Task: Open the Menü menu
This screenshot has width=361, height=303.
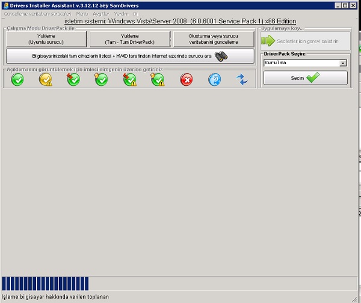Action: click(x=82, y=14)
